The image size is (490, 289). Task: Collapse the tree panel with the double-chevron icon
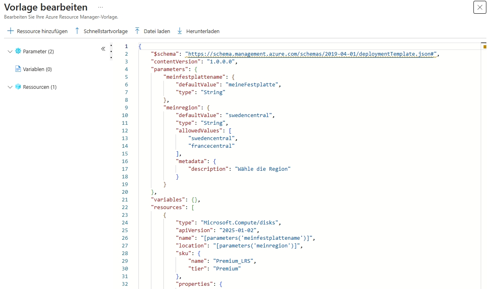pyautogui.click(x=103, y=49)
